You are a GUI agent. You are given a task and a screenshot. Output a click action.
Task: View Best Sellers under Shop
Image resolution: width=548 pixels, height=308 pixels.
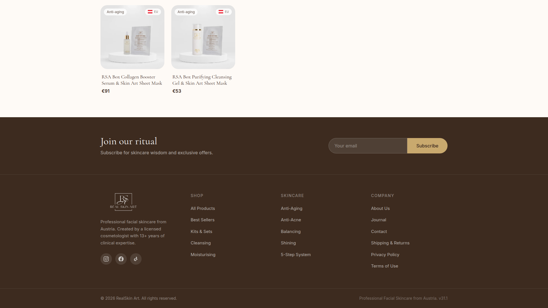[202, 220]
